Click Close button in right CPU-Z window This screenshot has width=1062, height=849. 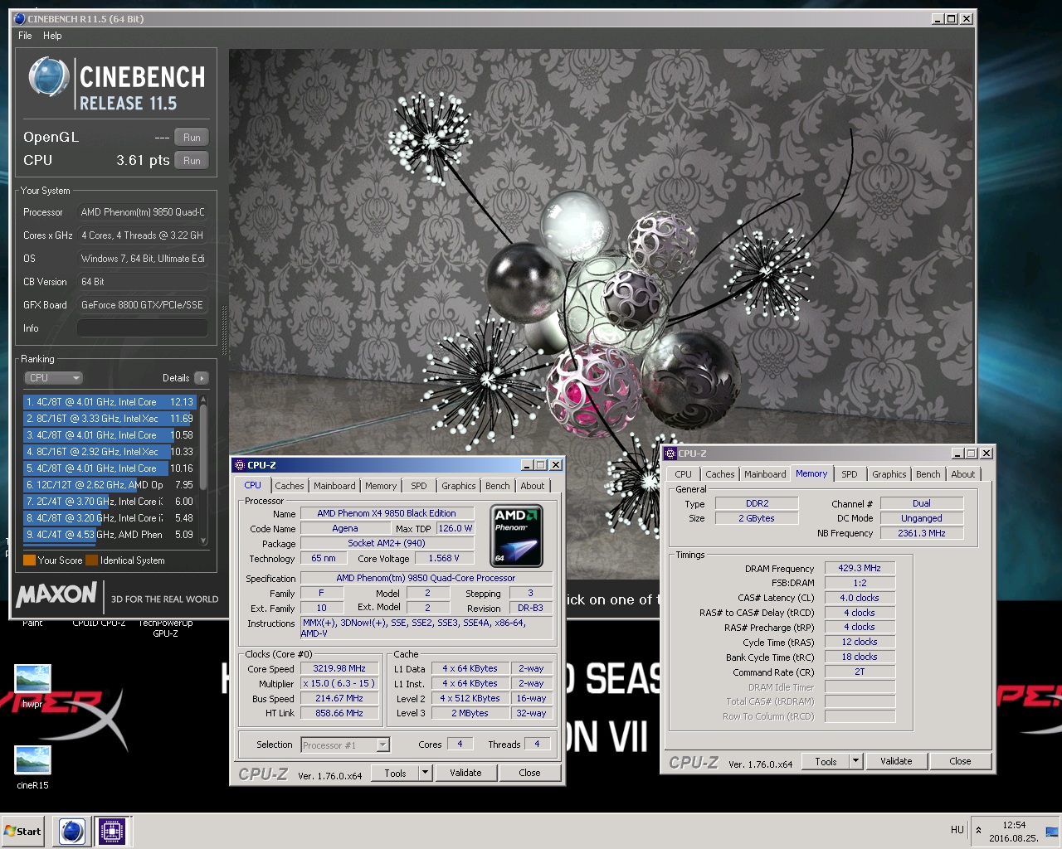pos(960,761)
